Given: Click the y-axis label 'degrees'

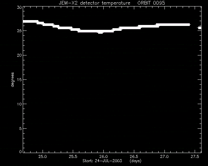Looking at the screenshot, I should point(12,80).
